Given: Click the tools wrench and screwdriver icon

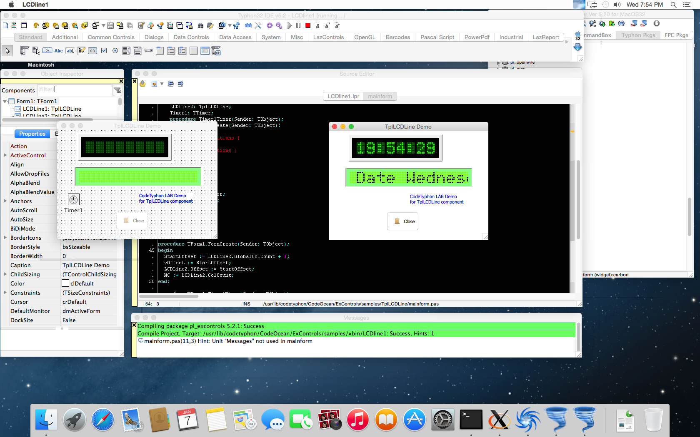Looking at the screenshot, I should click(258, 25).
